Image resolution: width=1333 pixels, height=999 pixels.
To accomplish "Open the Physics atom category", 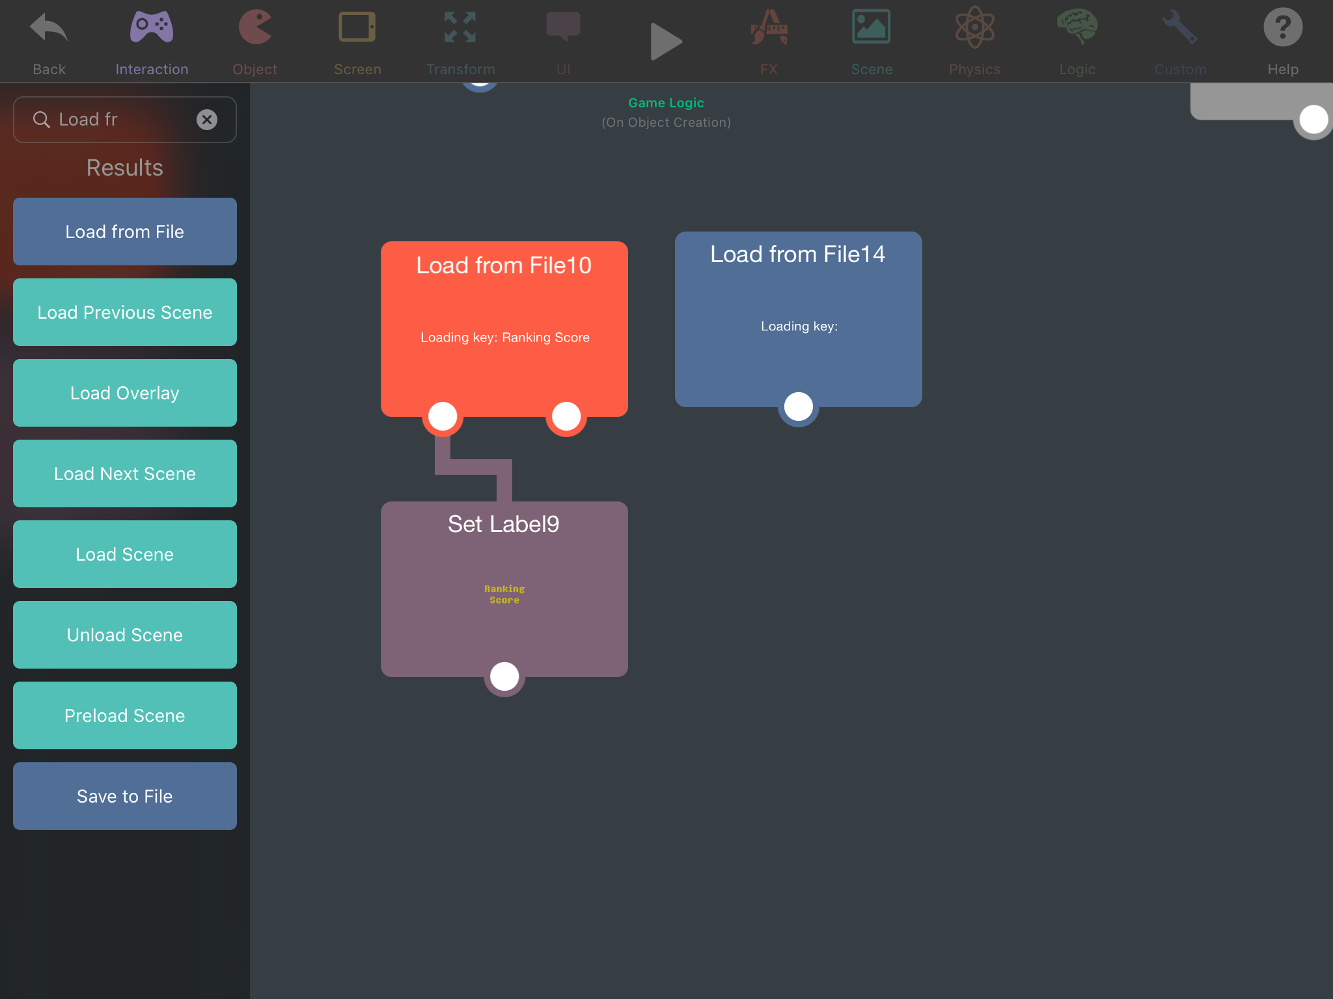I will tap(974, 29).
